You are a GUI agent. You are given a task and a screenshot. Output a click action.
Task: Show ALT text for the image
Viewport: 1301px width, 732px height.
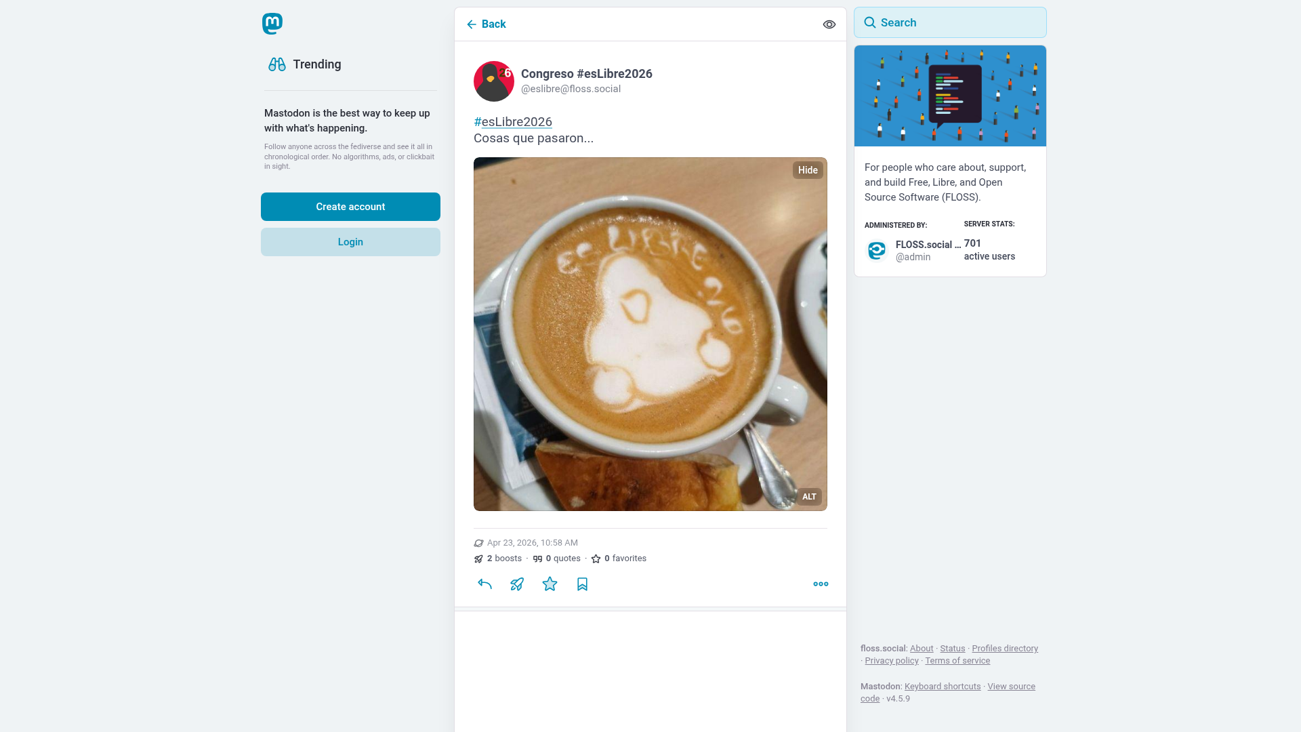coord(809,497)
